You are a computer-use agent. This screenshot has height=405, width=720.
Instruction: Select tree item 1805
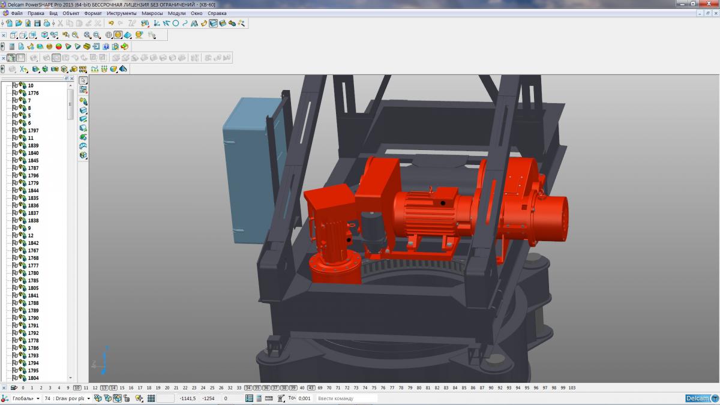point(34,288)
